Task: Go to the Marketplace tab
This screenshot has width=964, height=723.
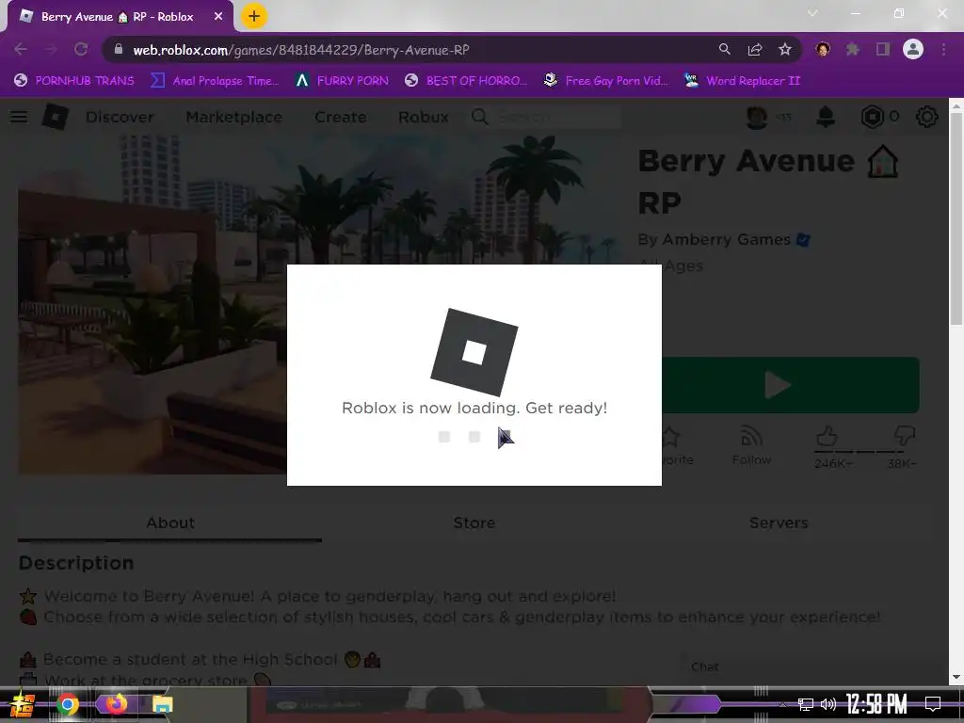Action: pos(234,117)
